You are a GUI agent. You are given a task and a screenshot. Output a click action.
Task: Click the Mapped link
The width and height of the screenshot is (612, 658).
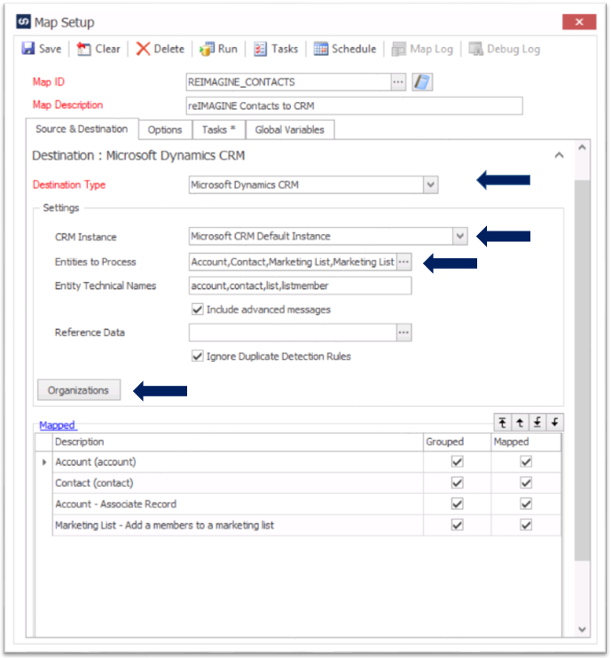(58, 425)
